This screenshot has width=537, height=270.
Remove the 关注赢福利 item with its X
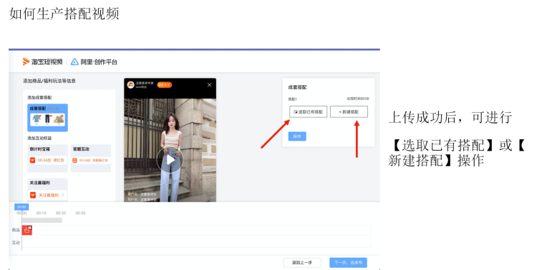pyautogui.click(x=63, y=195)
